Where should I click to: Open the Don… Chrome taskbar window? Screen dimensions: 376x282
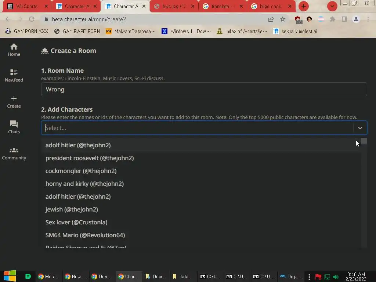point(102,276)
